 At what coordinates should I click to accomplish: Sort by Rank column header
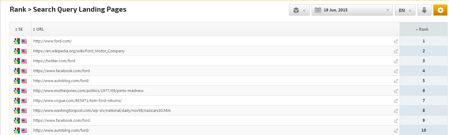click(423, 29)
